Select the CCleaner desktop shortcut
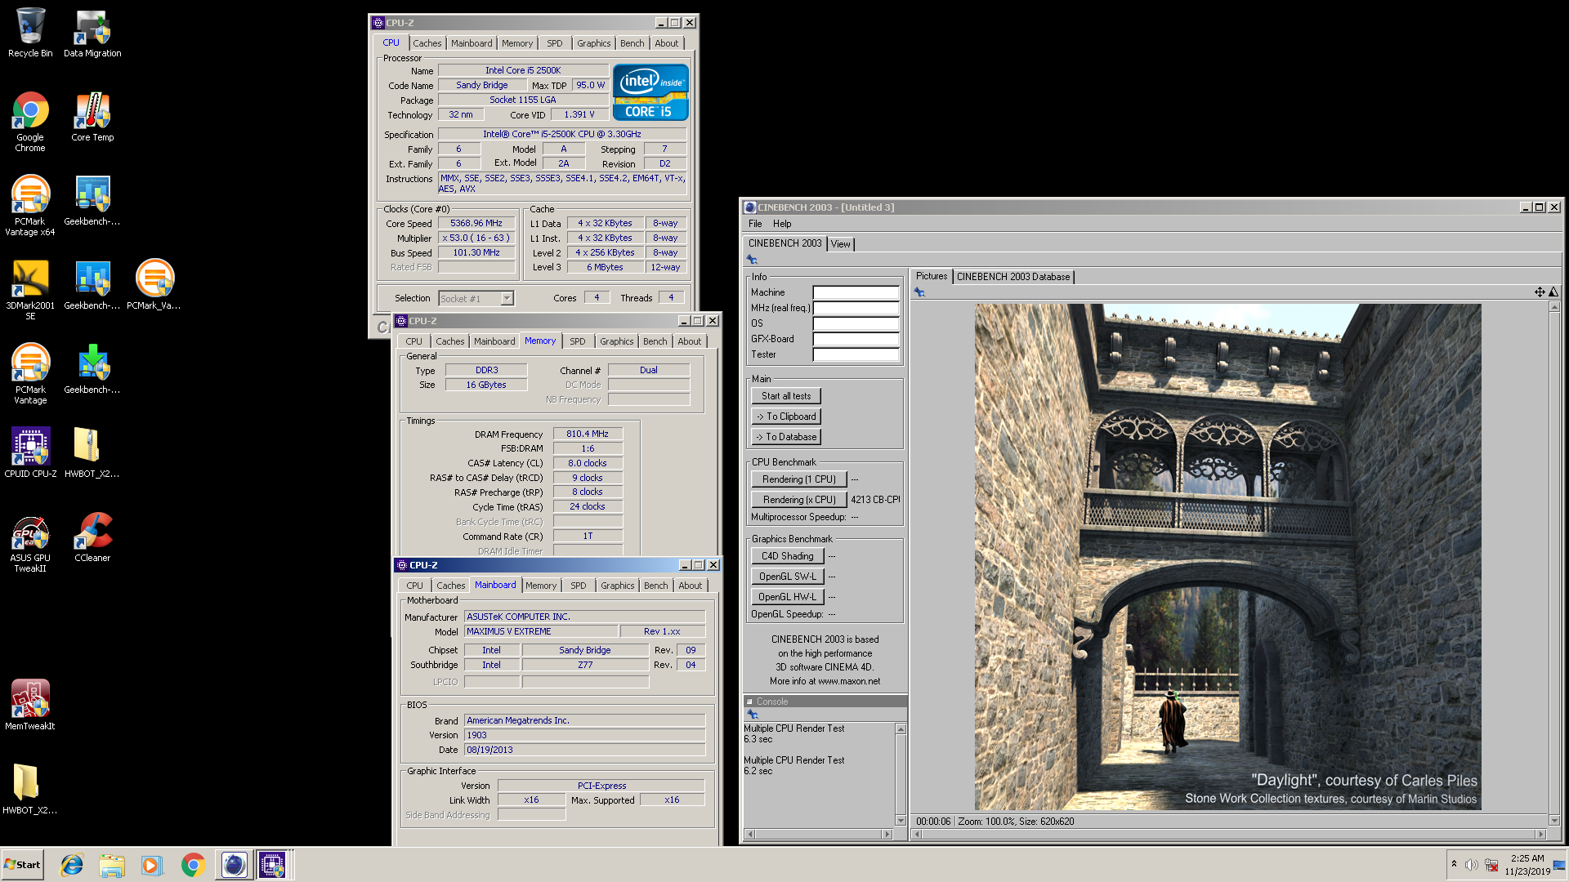The width and height of the screenshot is (1569, 882). 92,537
